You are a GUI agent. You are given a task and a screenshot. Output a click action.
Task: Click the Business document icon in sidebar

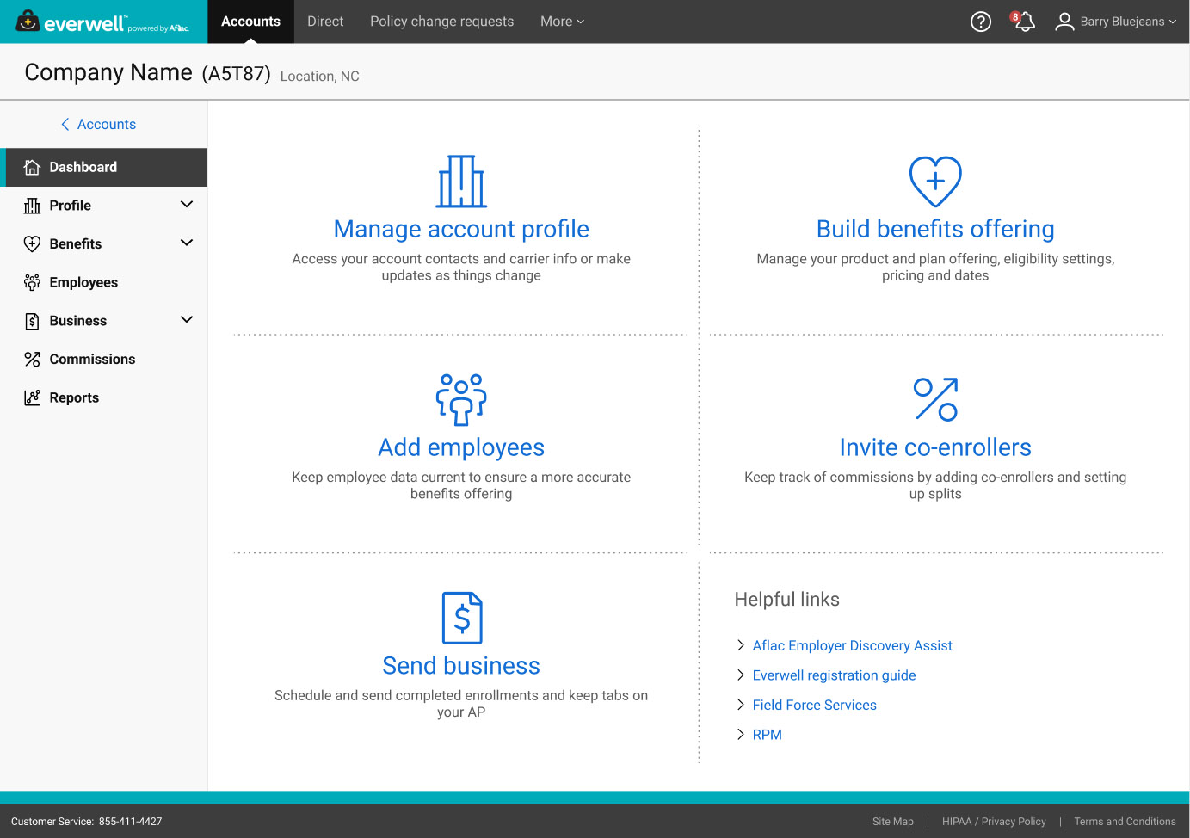click(32, 321)
